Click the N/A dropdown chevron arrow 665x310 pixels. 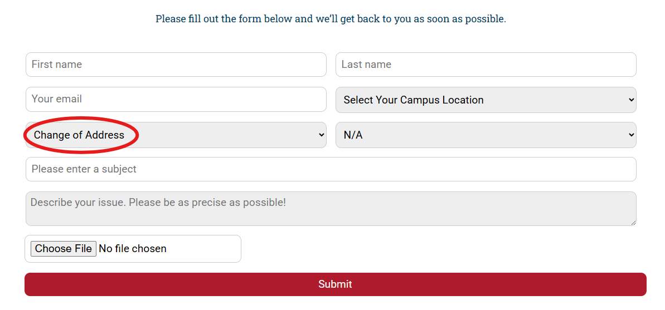point(631,135)
